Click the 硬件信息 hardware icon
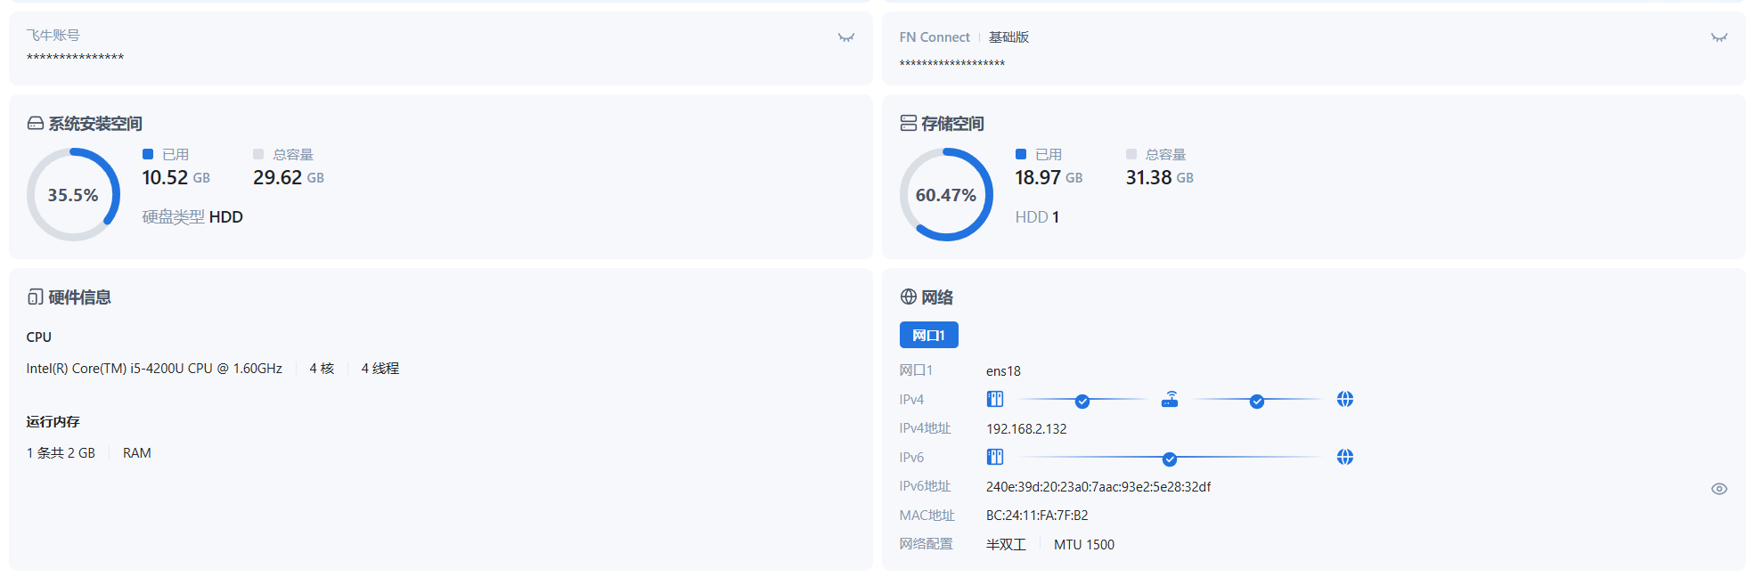Screen dimensions: 1747x577 coord(36,297)
